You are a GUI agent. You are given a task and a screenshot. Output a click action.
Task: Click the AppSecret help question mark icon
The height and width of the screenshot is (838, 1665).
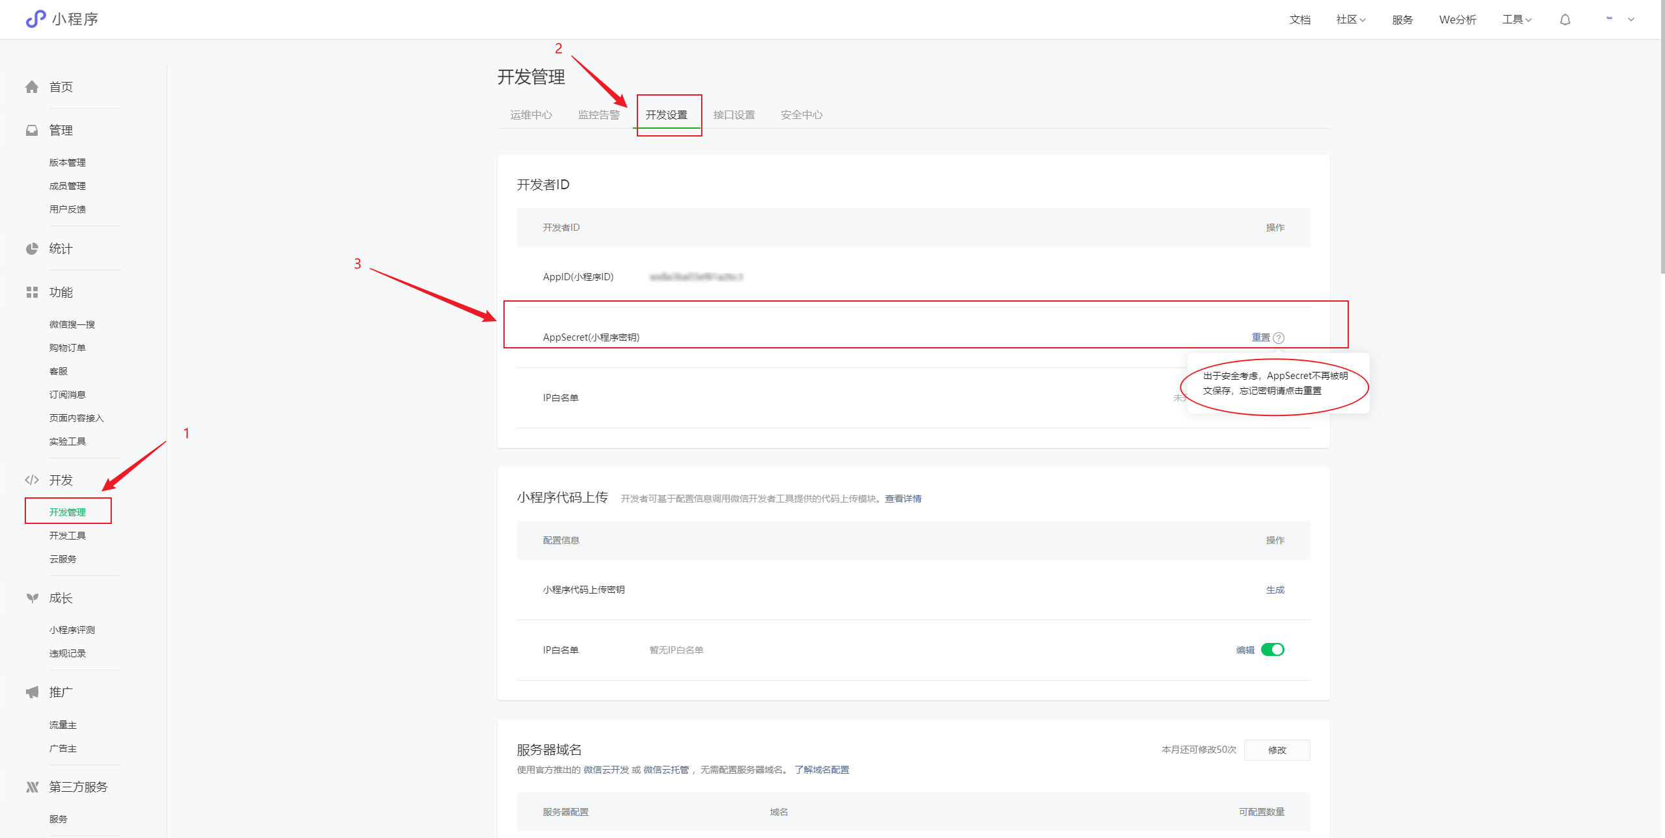pos(1279,337)
